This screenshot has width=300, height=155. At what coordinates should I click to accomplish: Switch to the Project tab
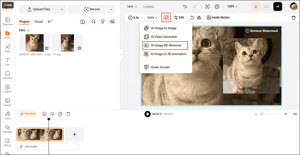24,22
